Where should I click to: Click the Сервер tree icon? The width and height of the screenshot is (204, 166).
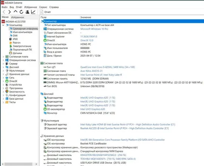coord(7,64)
